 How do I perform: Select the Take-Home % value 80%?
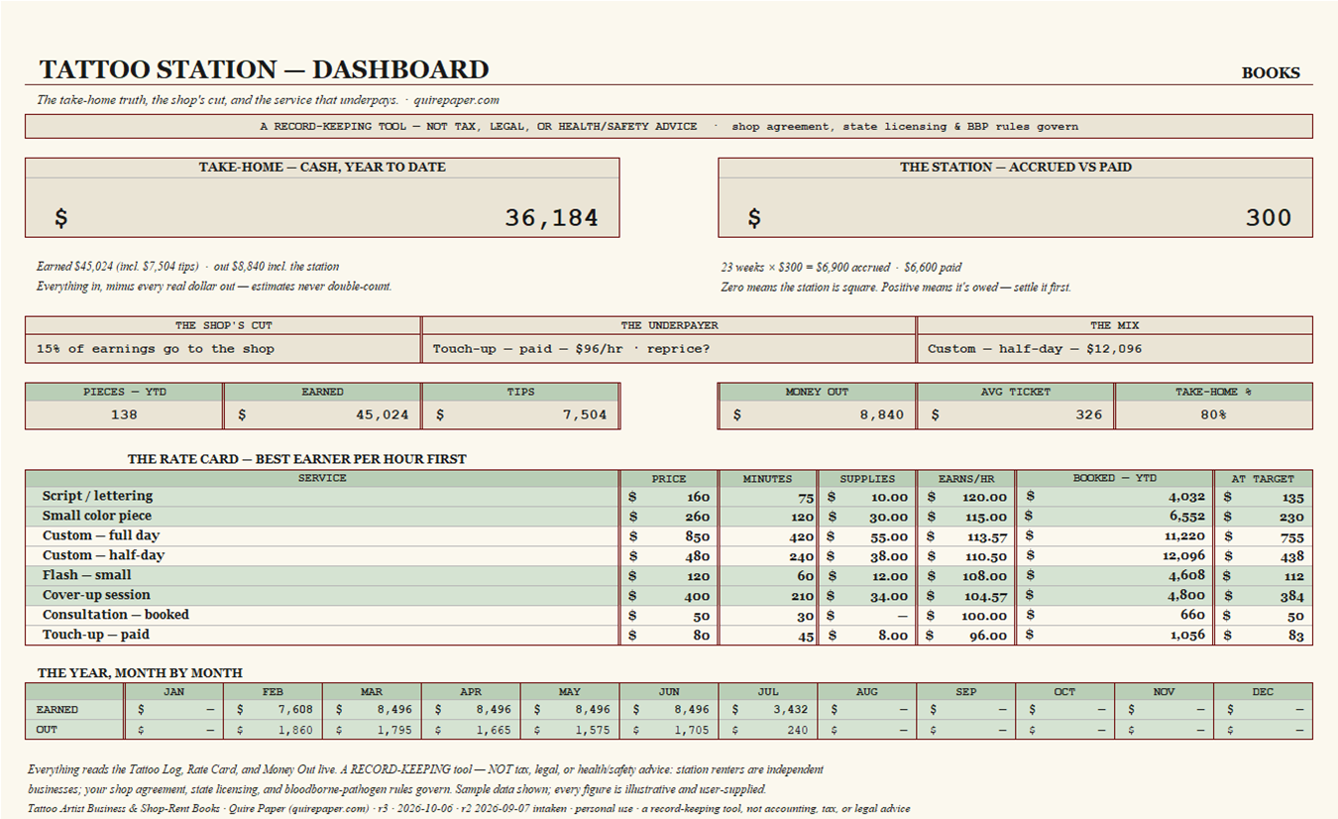tap(1213, 414)
